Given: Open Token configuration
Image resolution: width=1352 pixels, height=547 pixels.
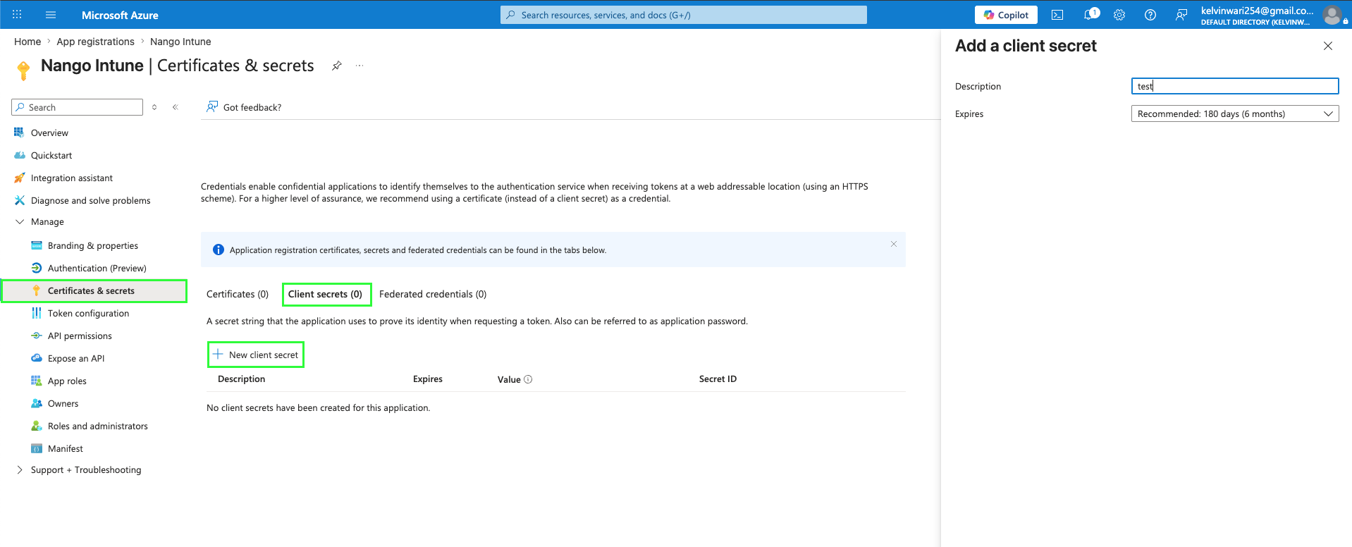Looking at the screenshot, I should point(89,313).
